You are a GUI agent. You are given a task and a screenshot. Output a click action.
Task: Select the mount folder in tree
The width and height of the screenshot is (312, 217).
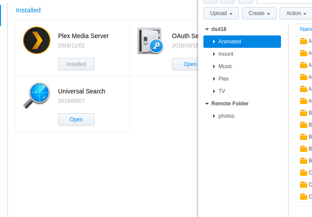click(x=226, y=54)
